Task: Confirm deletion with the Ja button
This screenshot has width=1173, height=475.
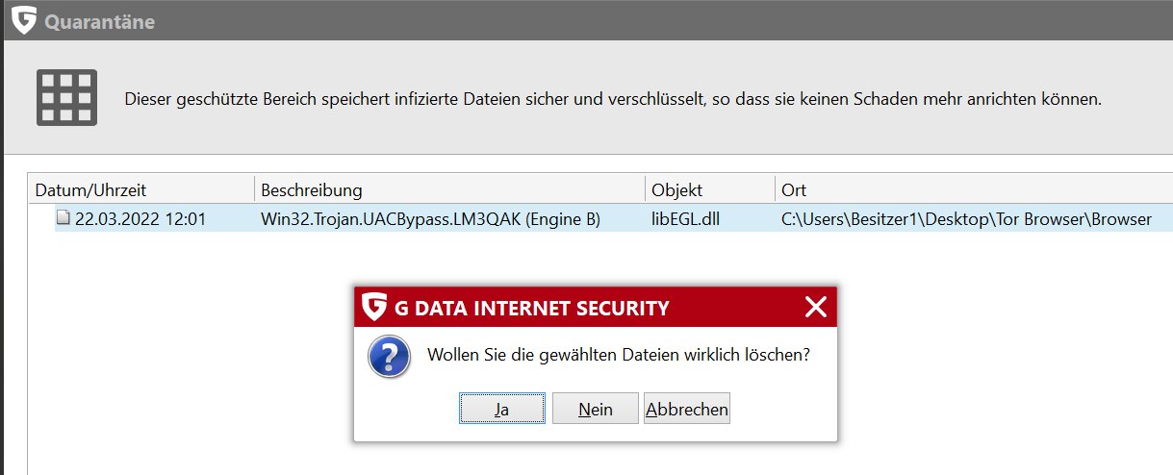Action: (x=501, y=409)
